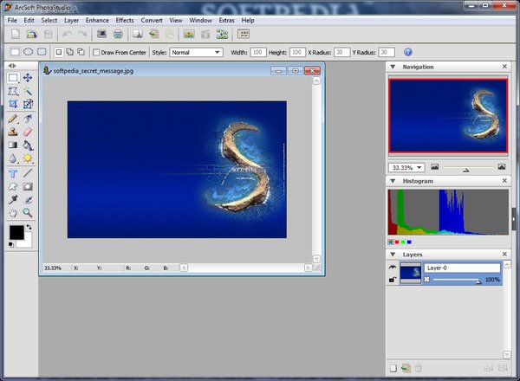The height and width of the screenshot is (381, 520).
Task: Select the Eraser tool
Action: point(28,132)
